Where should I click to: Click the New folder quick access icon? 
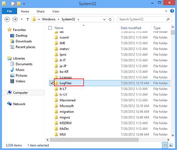click(x=19, y=4)
